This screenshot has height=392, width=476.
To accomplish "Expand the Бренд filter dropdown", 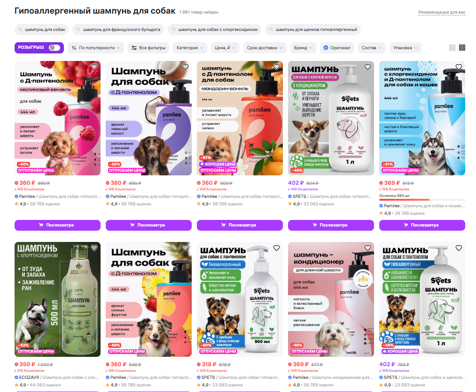I will (303, 48).
